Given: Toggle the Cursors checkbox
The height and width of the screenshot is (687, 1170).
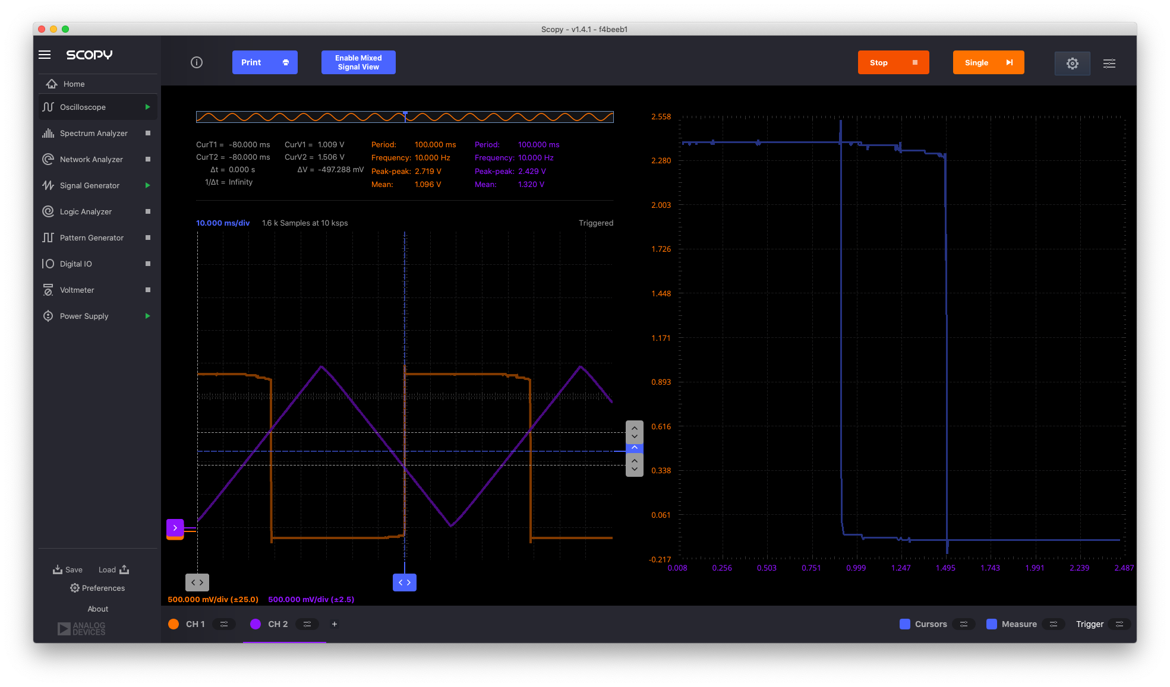Looking at the screenshot, I should tap(905, 624).
